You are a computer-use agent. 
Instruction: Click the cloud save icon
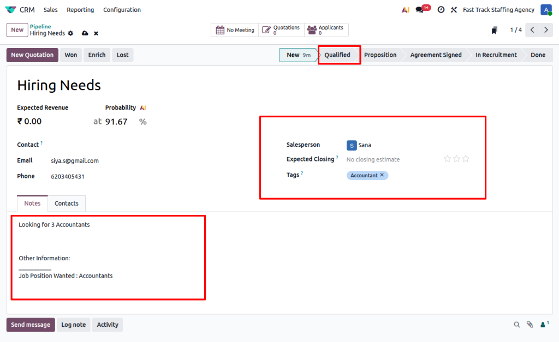[x=85, y=33]
